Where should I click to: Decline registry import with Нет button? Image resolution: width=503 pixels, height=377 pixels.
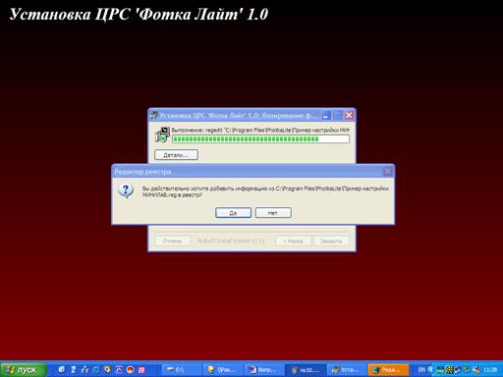(x=273, y=213)
